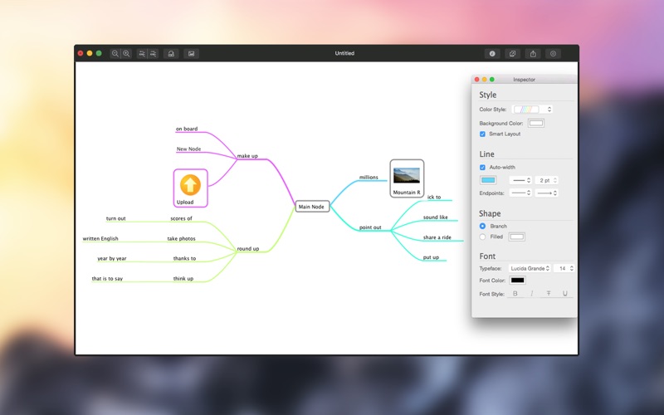Click the circular target toolbar icon

553,54
